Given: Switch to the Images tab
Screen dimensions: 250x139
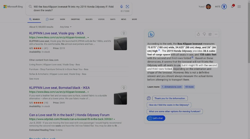Looking at the screenshot, I should (x=89, y=19).
